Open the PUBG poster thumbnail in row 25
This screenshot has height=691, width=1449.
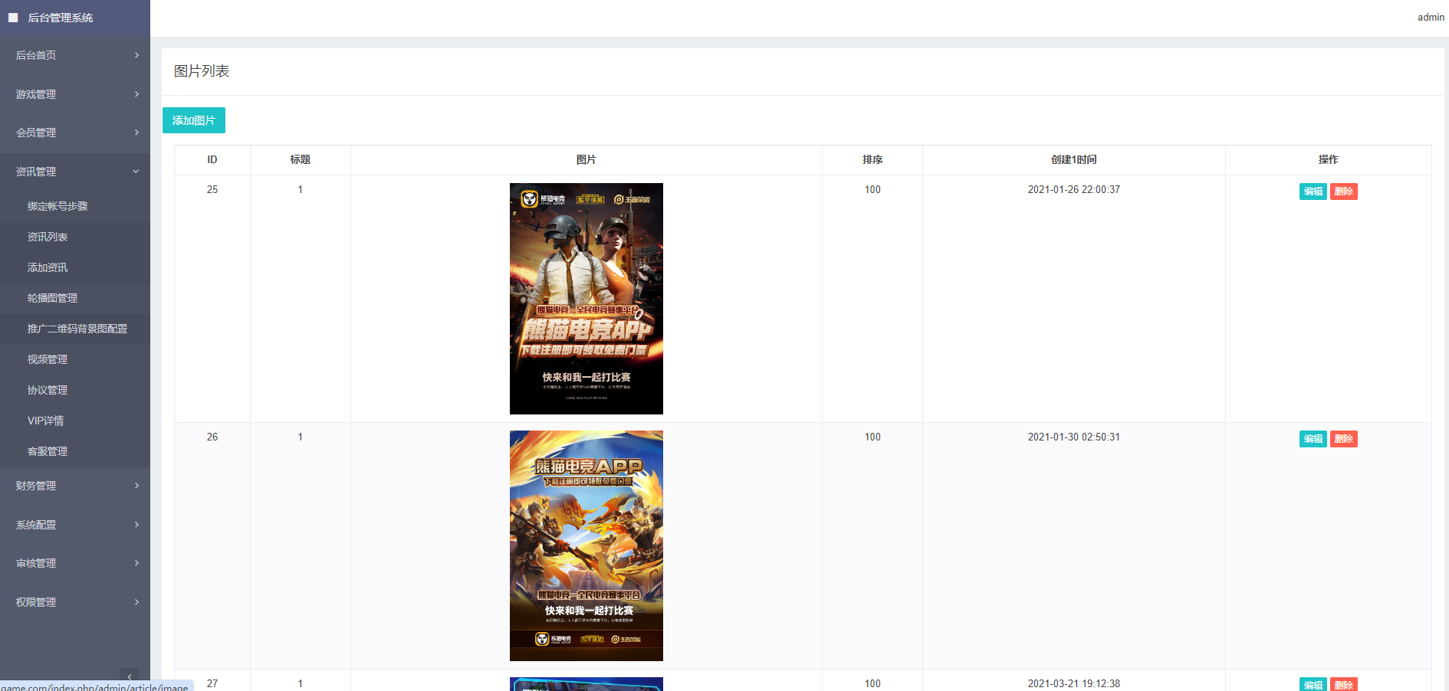[586, 299]
